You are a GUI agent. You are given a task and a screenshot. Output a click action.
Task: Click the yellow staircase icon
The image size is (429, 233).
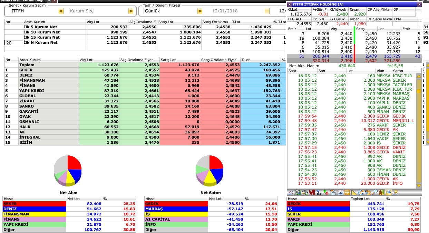(354, 193)
